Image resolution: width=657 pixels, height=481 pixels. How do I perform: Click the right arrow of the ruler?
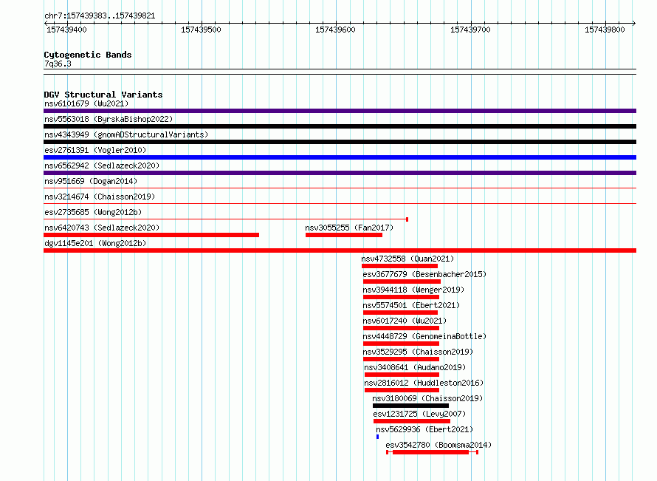tap(634, 24)
